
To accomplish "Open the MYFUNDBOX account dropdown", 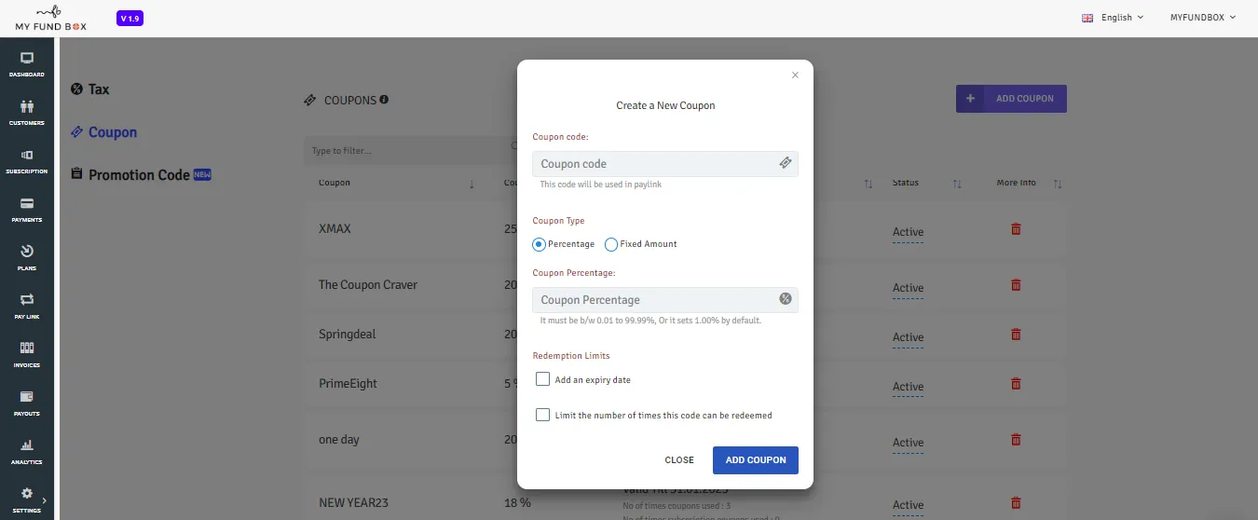I will pyautogui.click(x=1203, y=18).
